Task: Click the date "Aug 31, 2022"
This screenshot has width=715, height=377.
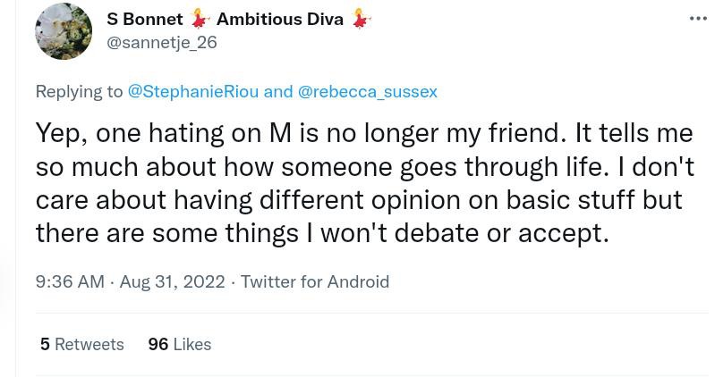Action: (x=172, y=281)
